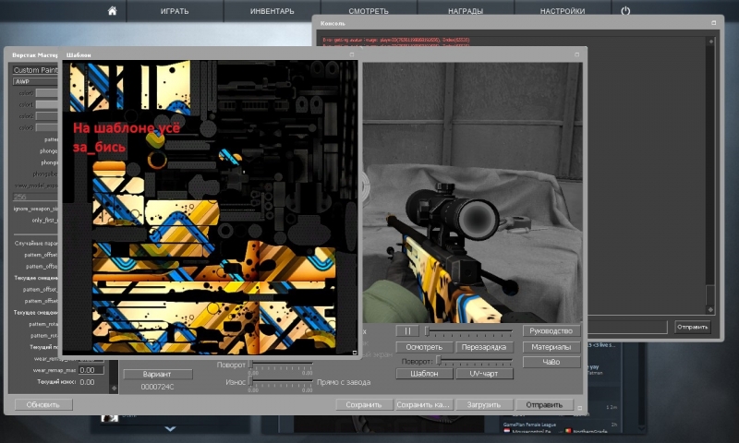Click the console Отправить button

(x=692, y=327)
